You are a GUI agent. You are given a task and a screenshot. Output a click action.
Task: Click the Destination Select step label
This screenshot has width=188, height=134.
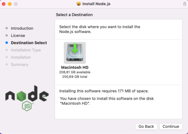(x=29, y=43)
